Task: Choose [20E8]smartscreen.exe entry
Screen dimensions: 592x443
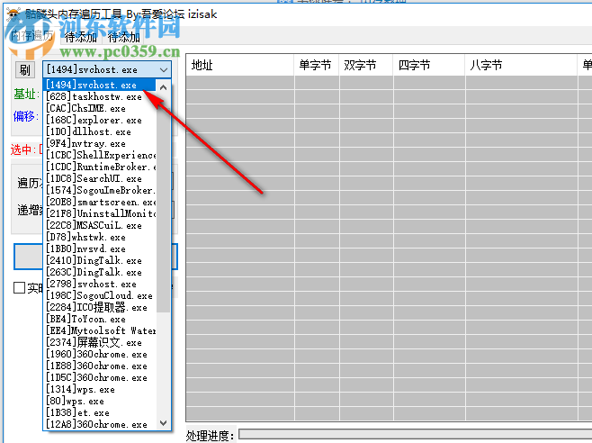Action: (100, 203)
